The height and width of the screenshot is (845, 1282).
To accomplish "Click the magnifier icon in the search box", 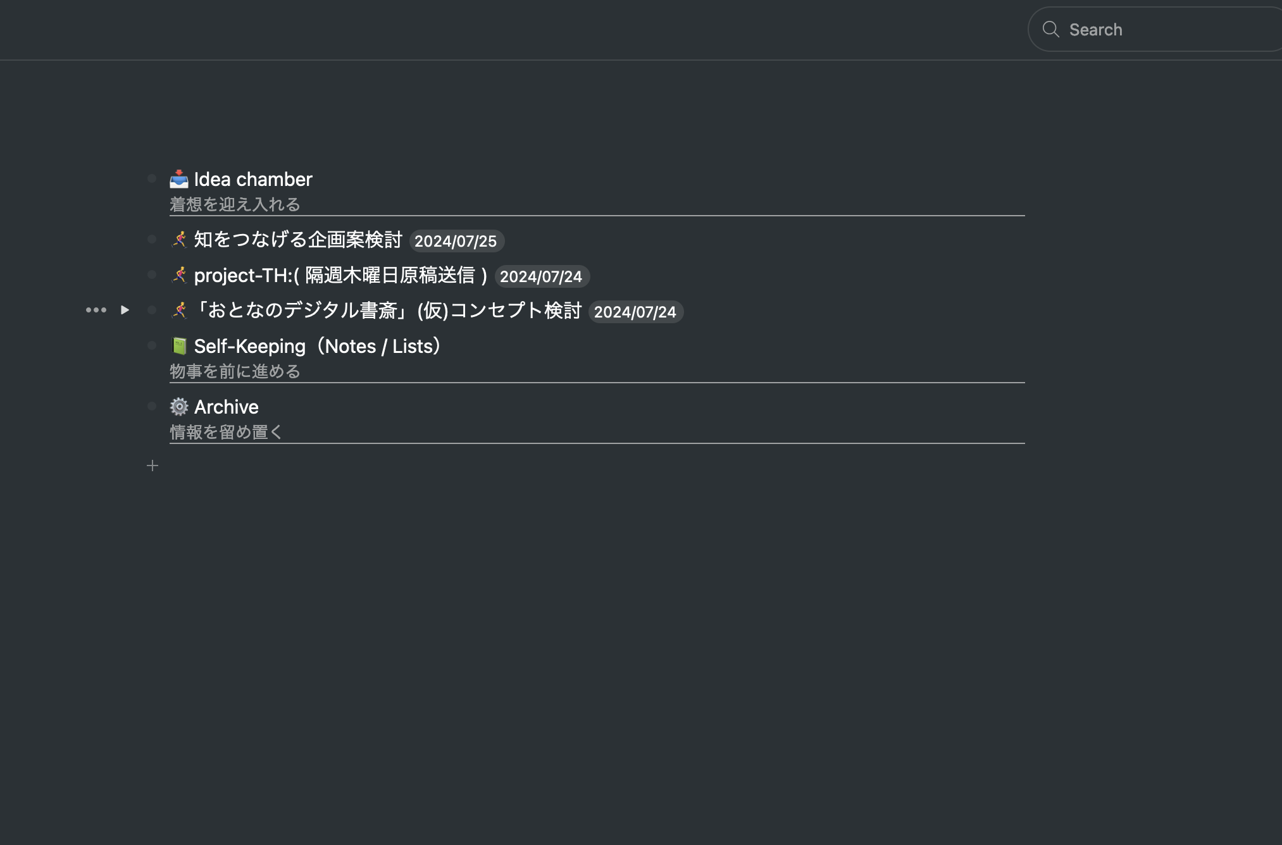I will (x=1050, y=29).
